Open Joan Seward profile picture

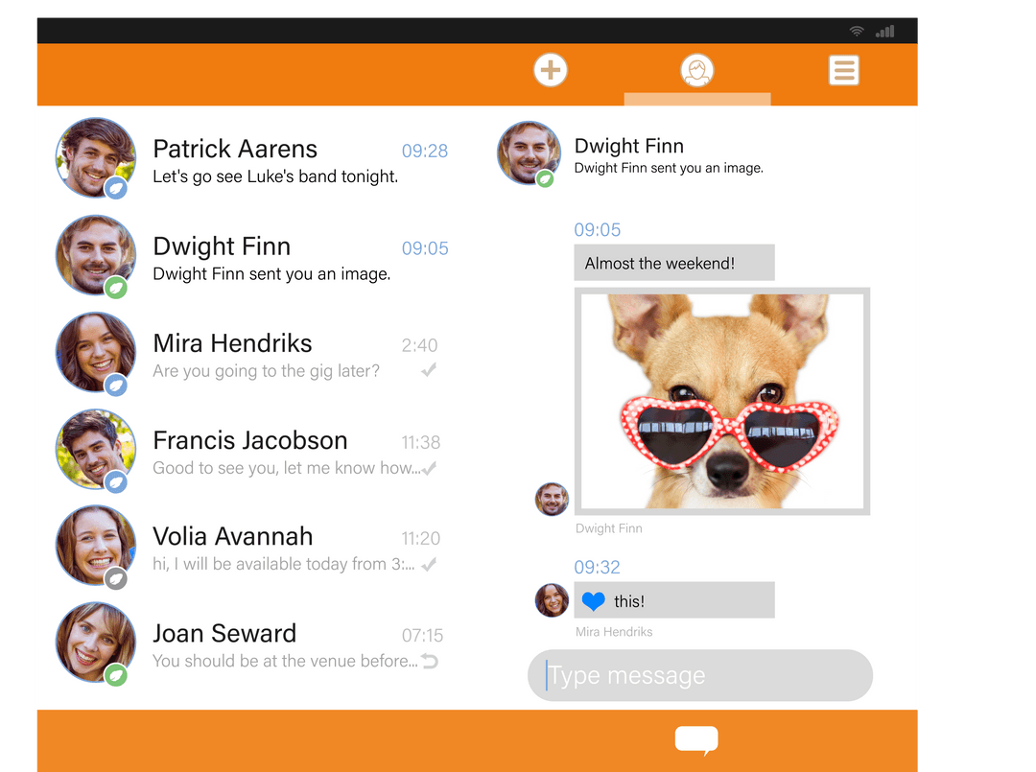click(x=96, y=642)
